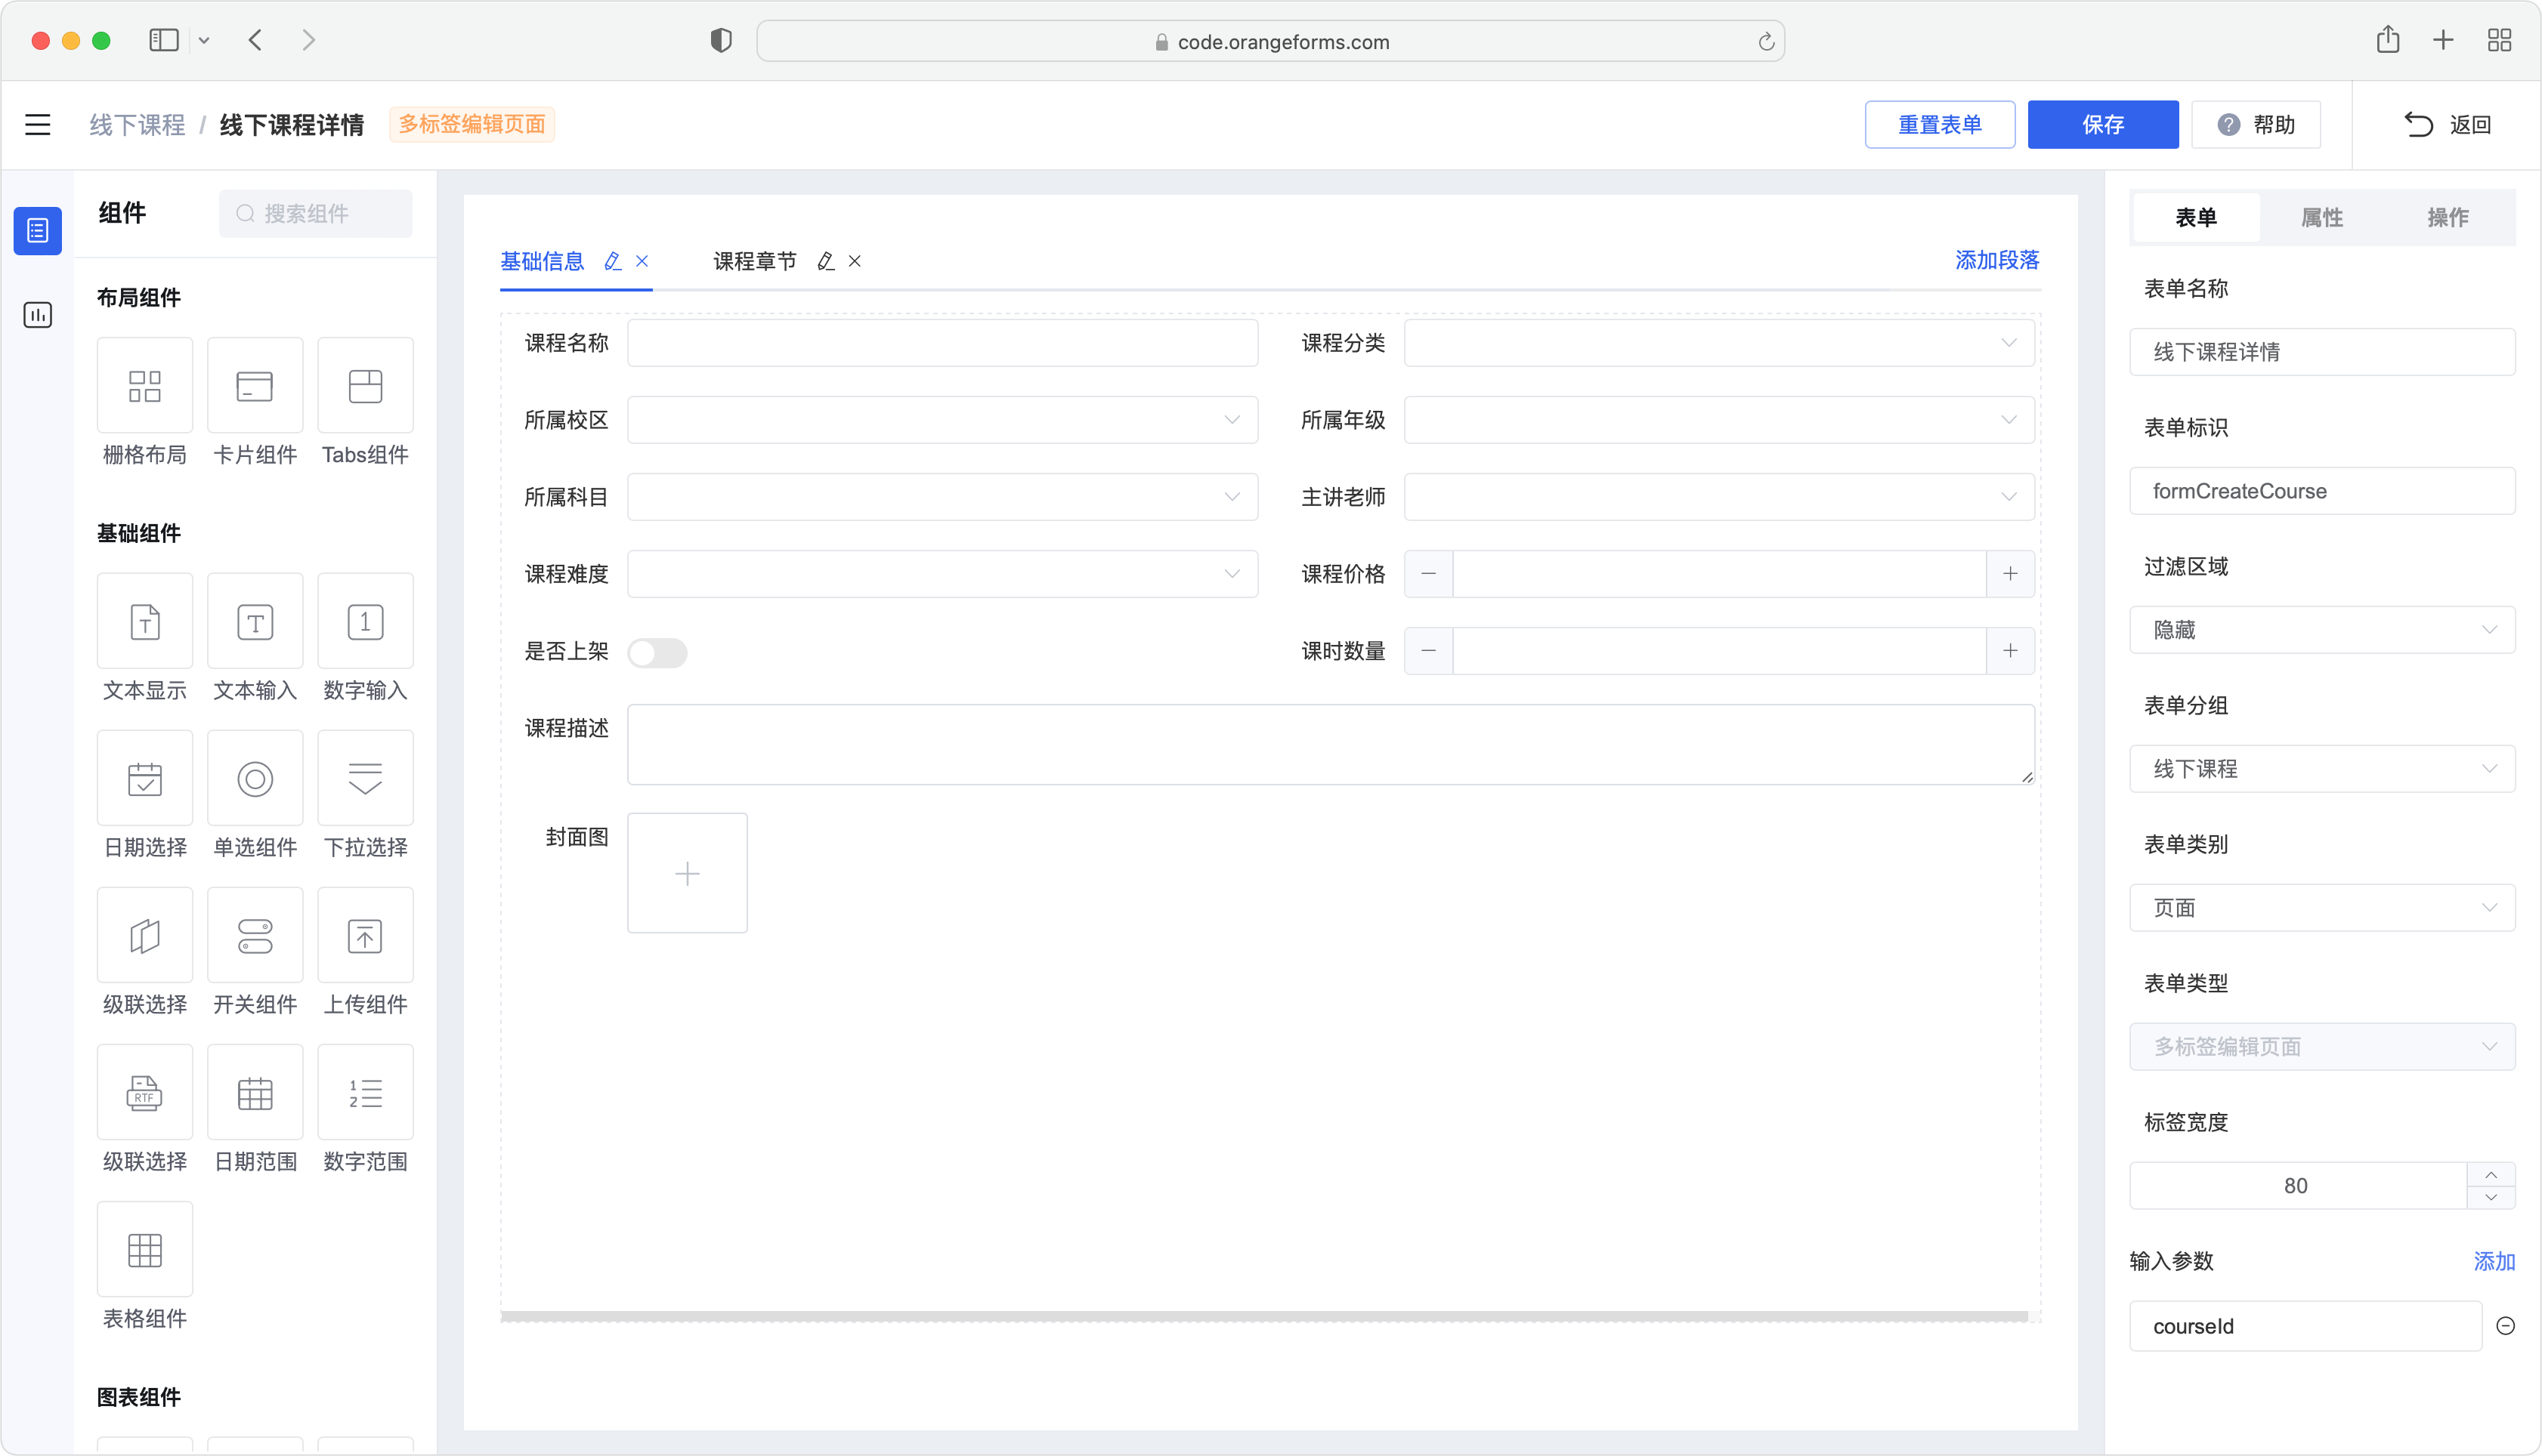Select the 开关组件 switch component

(255, 935)
